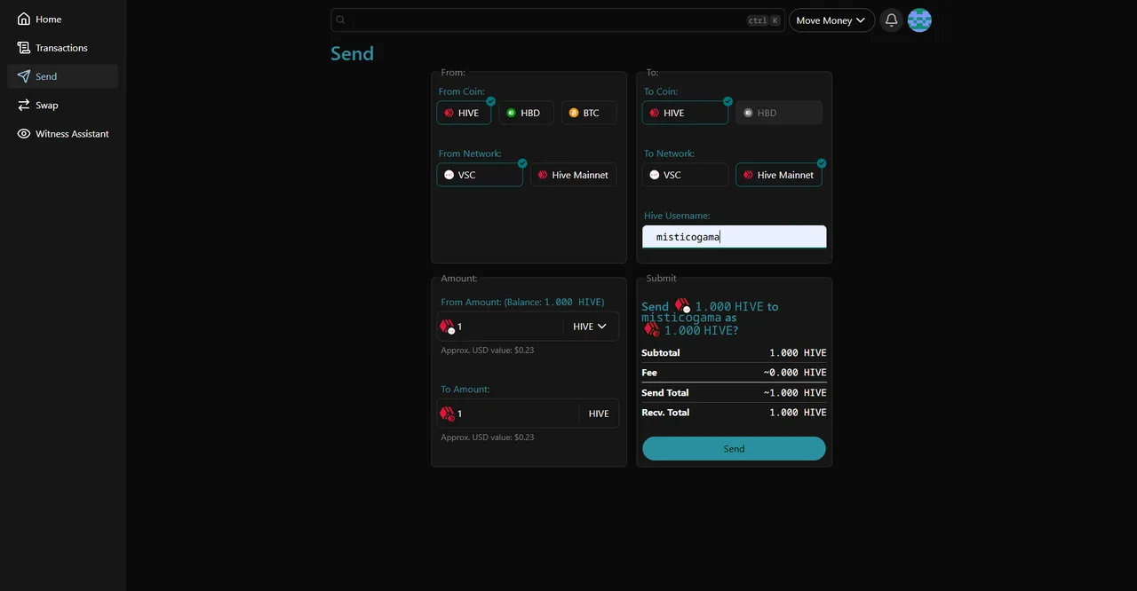Image resolution: width=1137 pixels, height=591 pixels.
Task: Open the HIVE currency dropdown in From Amount
Action: click(590, 327)
